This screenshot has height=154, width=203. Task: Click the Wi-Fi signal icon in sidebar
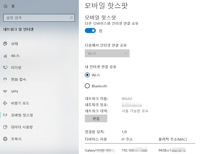tap(5, 56)
